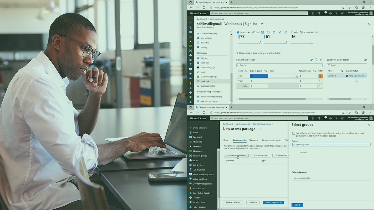Click the Refresh icon in the workbook toolbar
Image resolution: width=374 pixels, height=210 pixels.
pyautogui.click(x=268, y=32)
